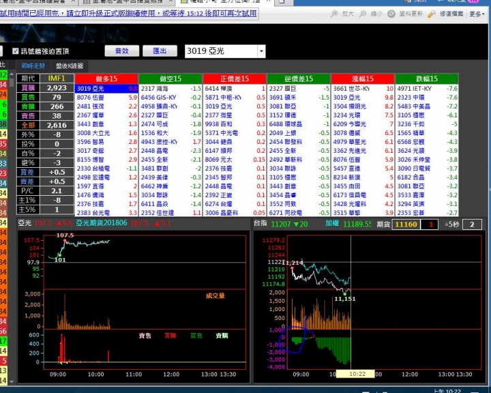Click the 做空15 column header

pos(170,78)
